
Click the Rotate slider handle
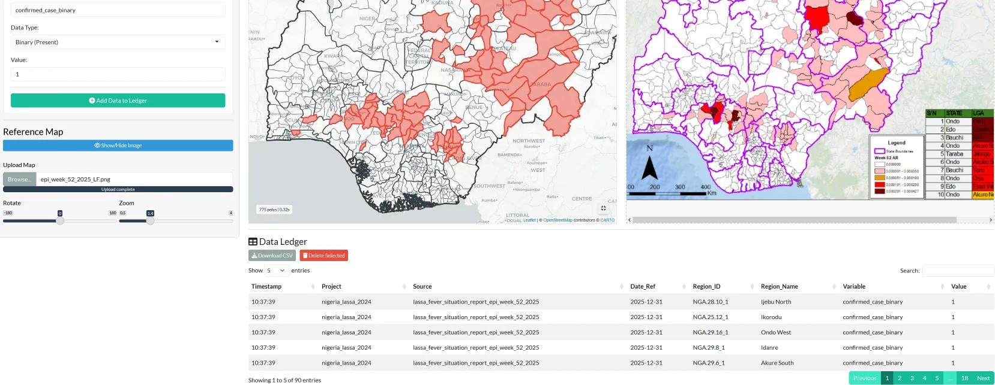click(60, 221)
